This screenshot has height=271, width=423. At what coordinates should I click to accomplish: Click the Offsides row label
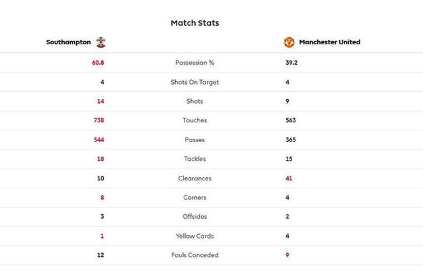(195, 217)
